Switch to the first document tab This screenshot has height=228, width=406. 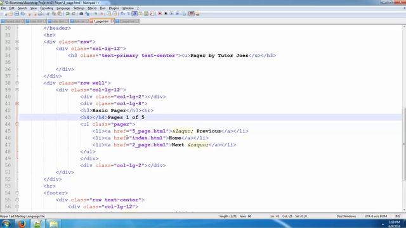[12, 21]
